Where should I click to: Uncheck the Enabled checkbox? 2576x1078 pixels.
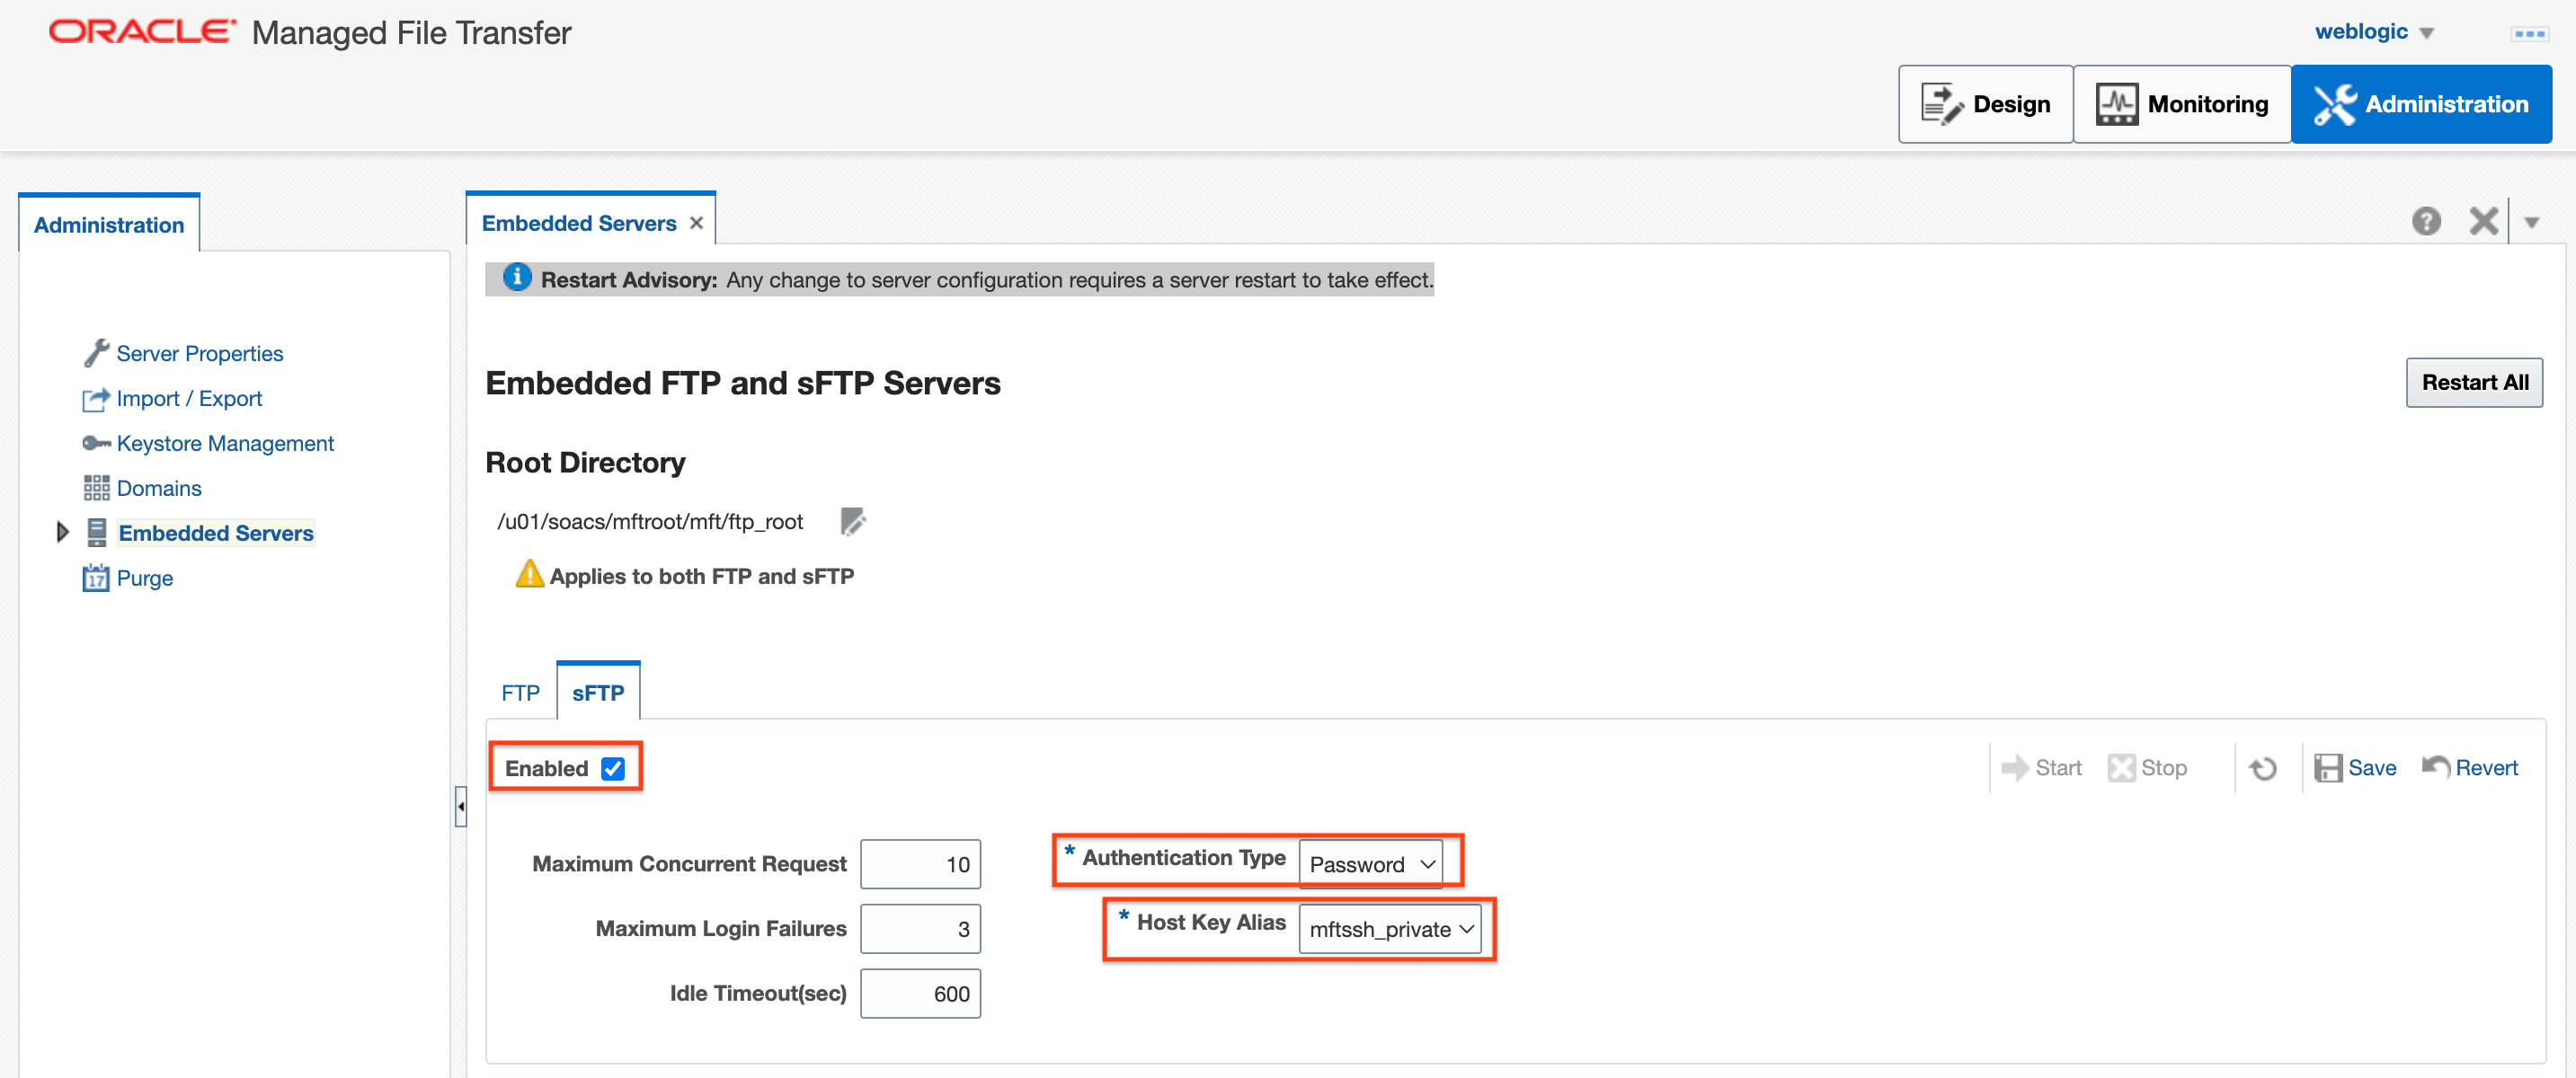coord(613,768)
